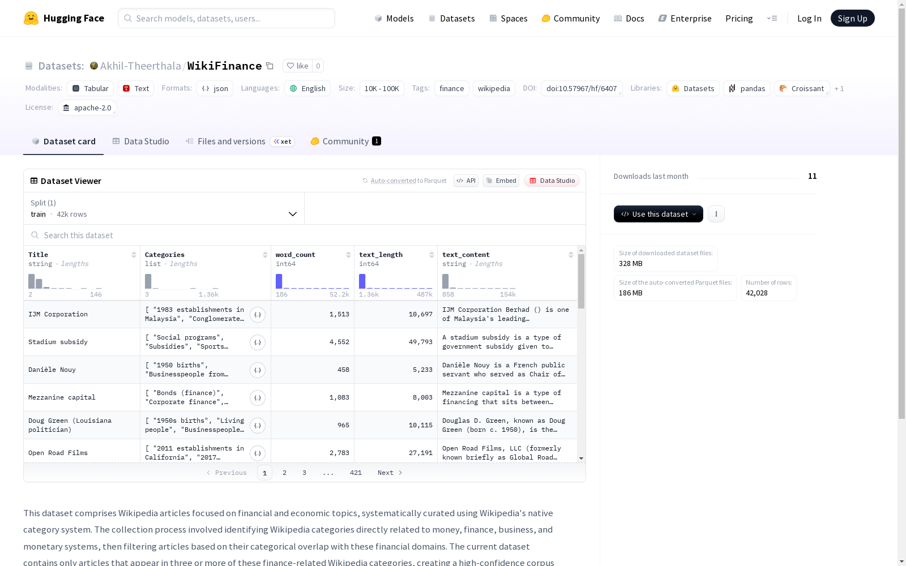906x566 pixels.
Task: Click the Hugging Face logo icon
Action: [x=31, y=18]
